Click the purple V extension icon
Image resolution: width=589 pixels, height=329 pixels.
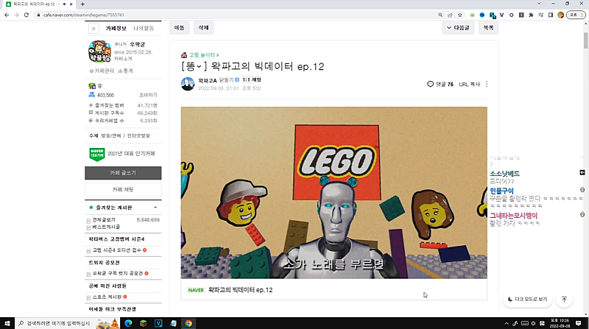click(501, 15)
